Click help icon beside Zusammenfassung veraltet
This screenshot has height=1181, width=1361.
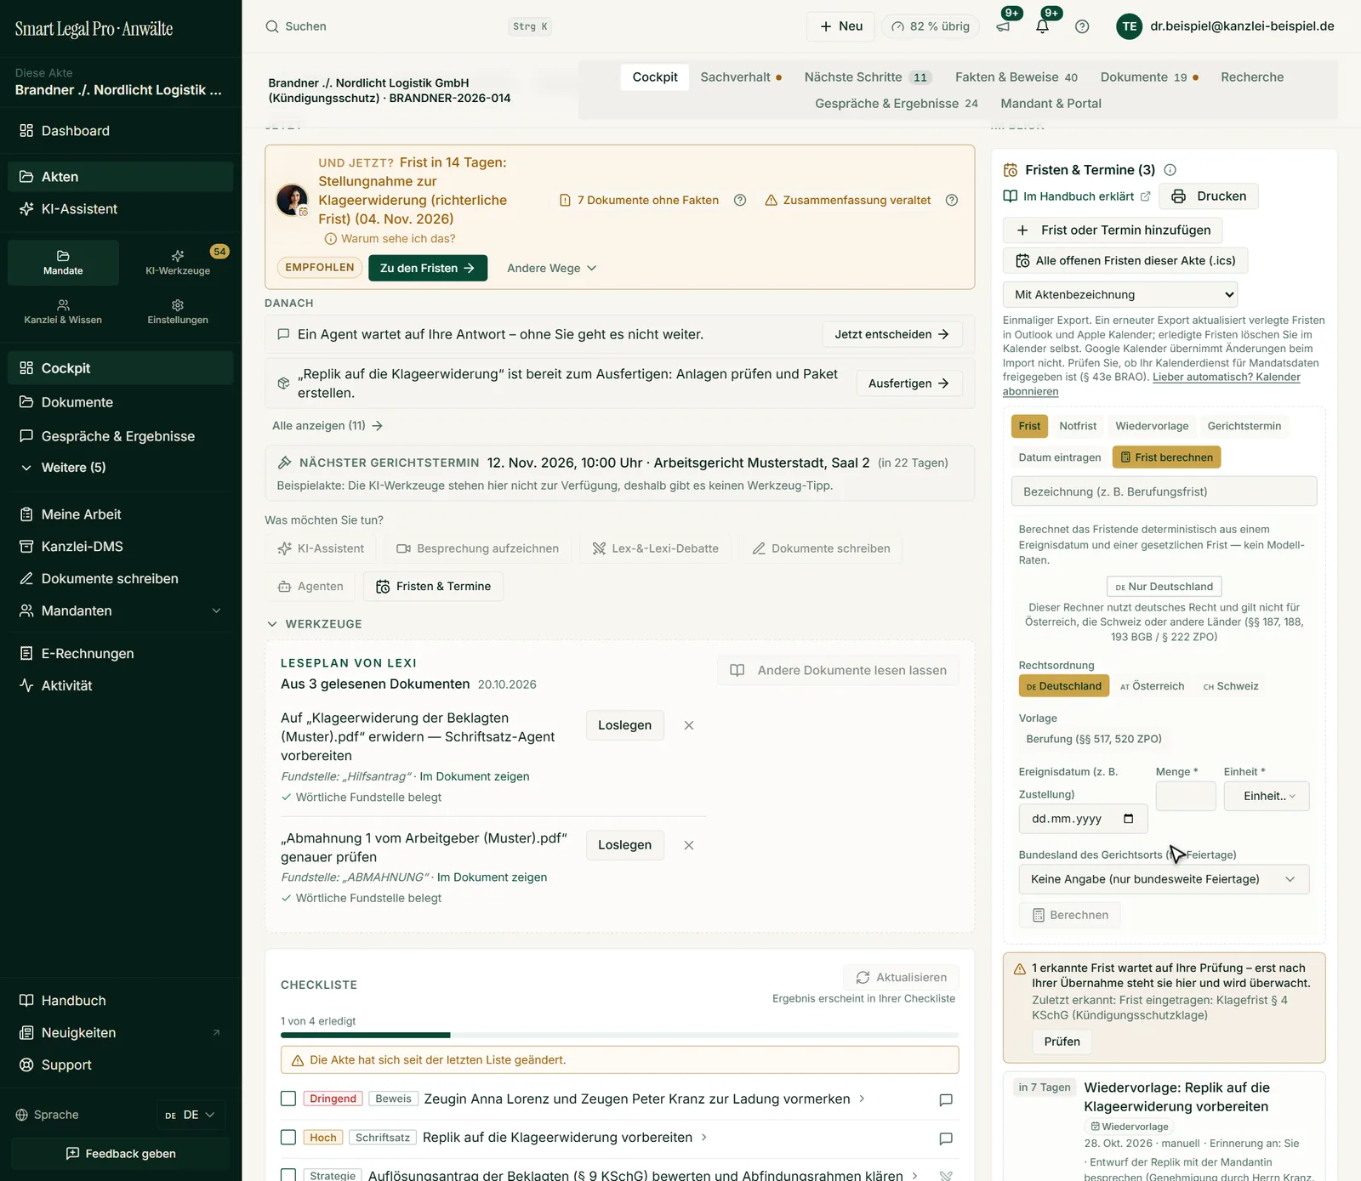tap(952, 201)
